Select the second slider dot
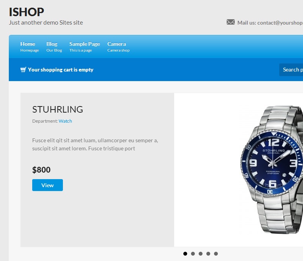The image size is (303, 261). pyautogui.click(x=193, y=254)
